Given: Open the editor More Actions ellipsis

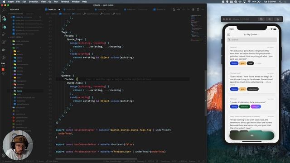Looking at the screenshot, I should point(203,10).
